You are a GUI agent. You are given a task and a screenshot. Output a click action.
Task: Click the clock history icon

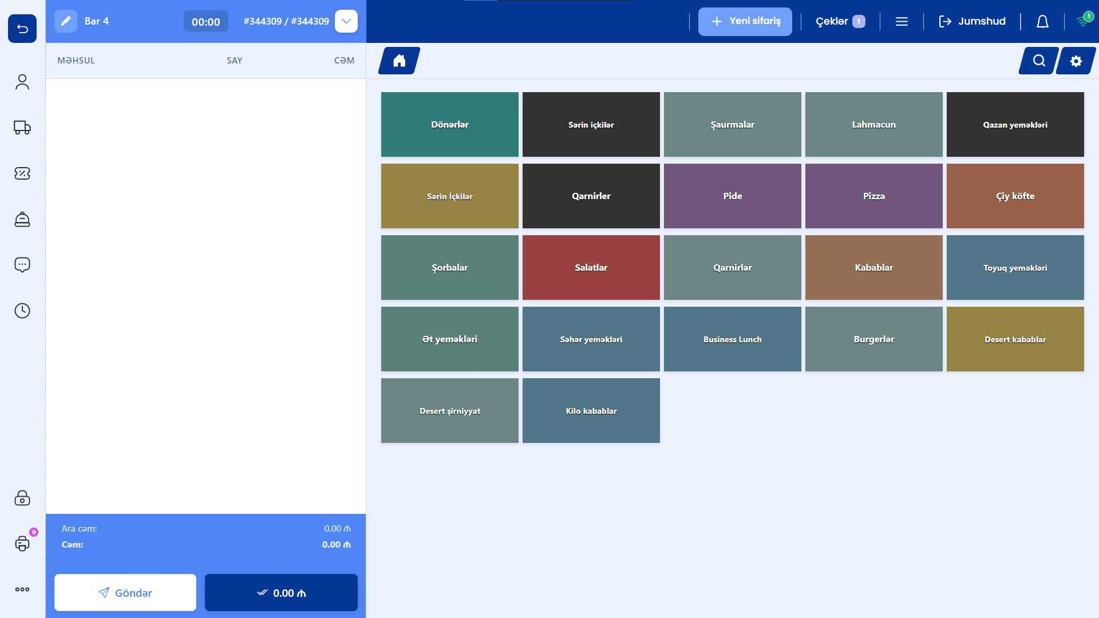pos(22,311)
